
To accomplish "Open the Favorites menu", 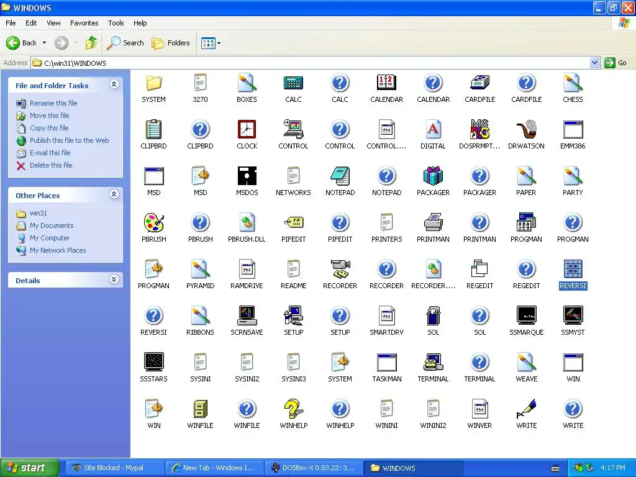I will click(84, 23).
